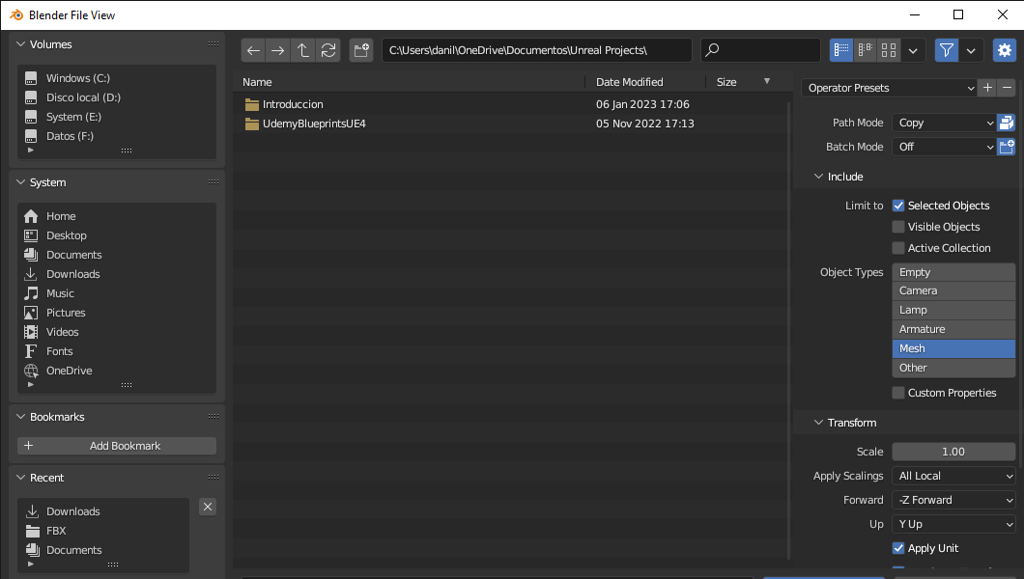
Task: Click Add Bookmark button
Action: (x=116, y=446)
